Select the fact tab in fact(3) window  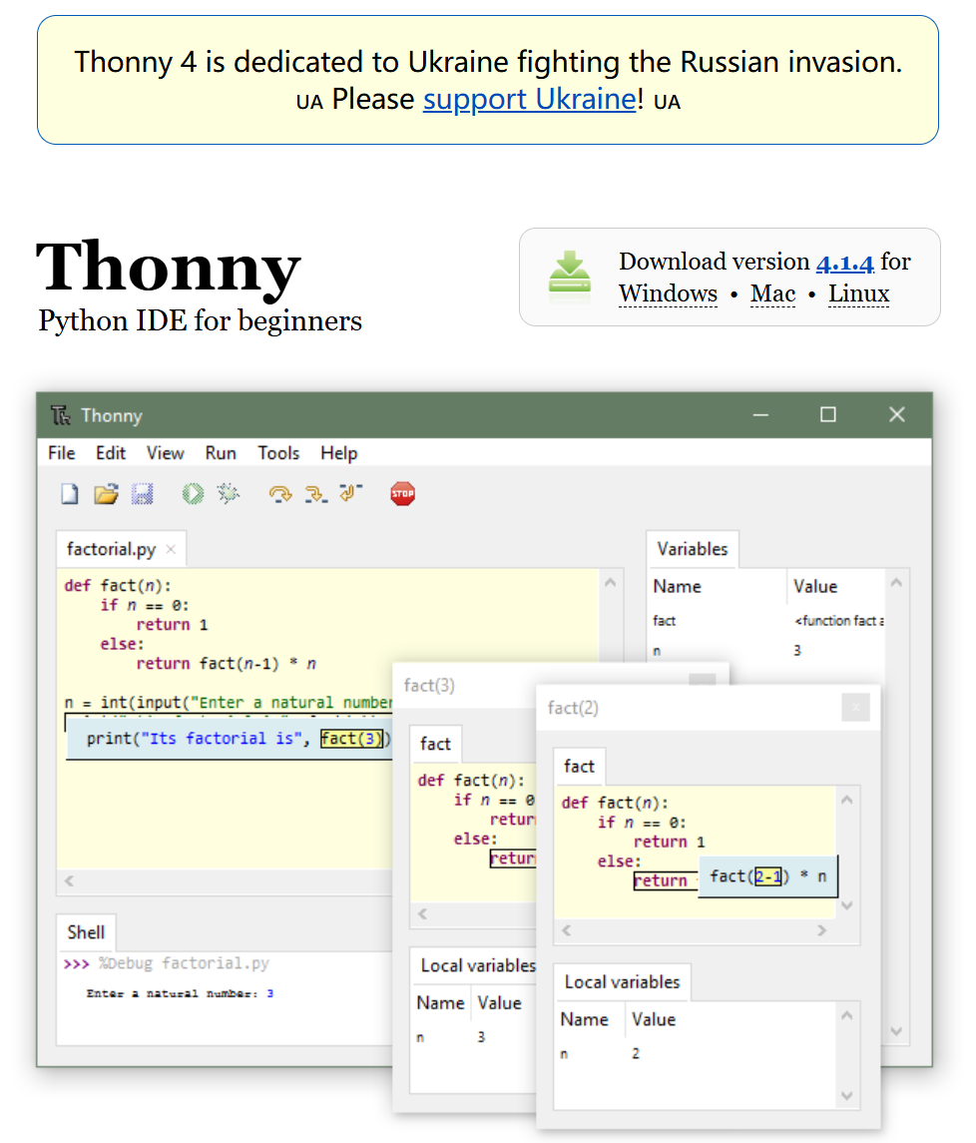click(435, 744)
